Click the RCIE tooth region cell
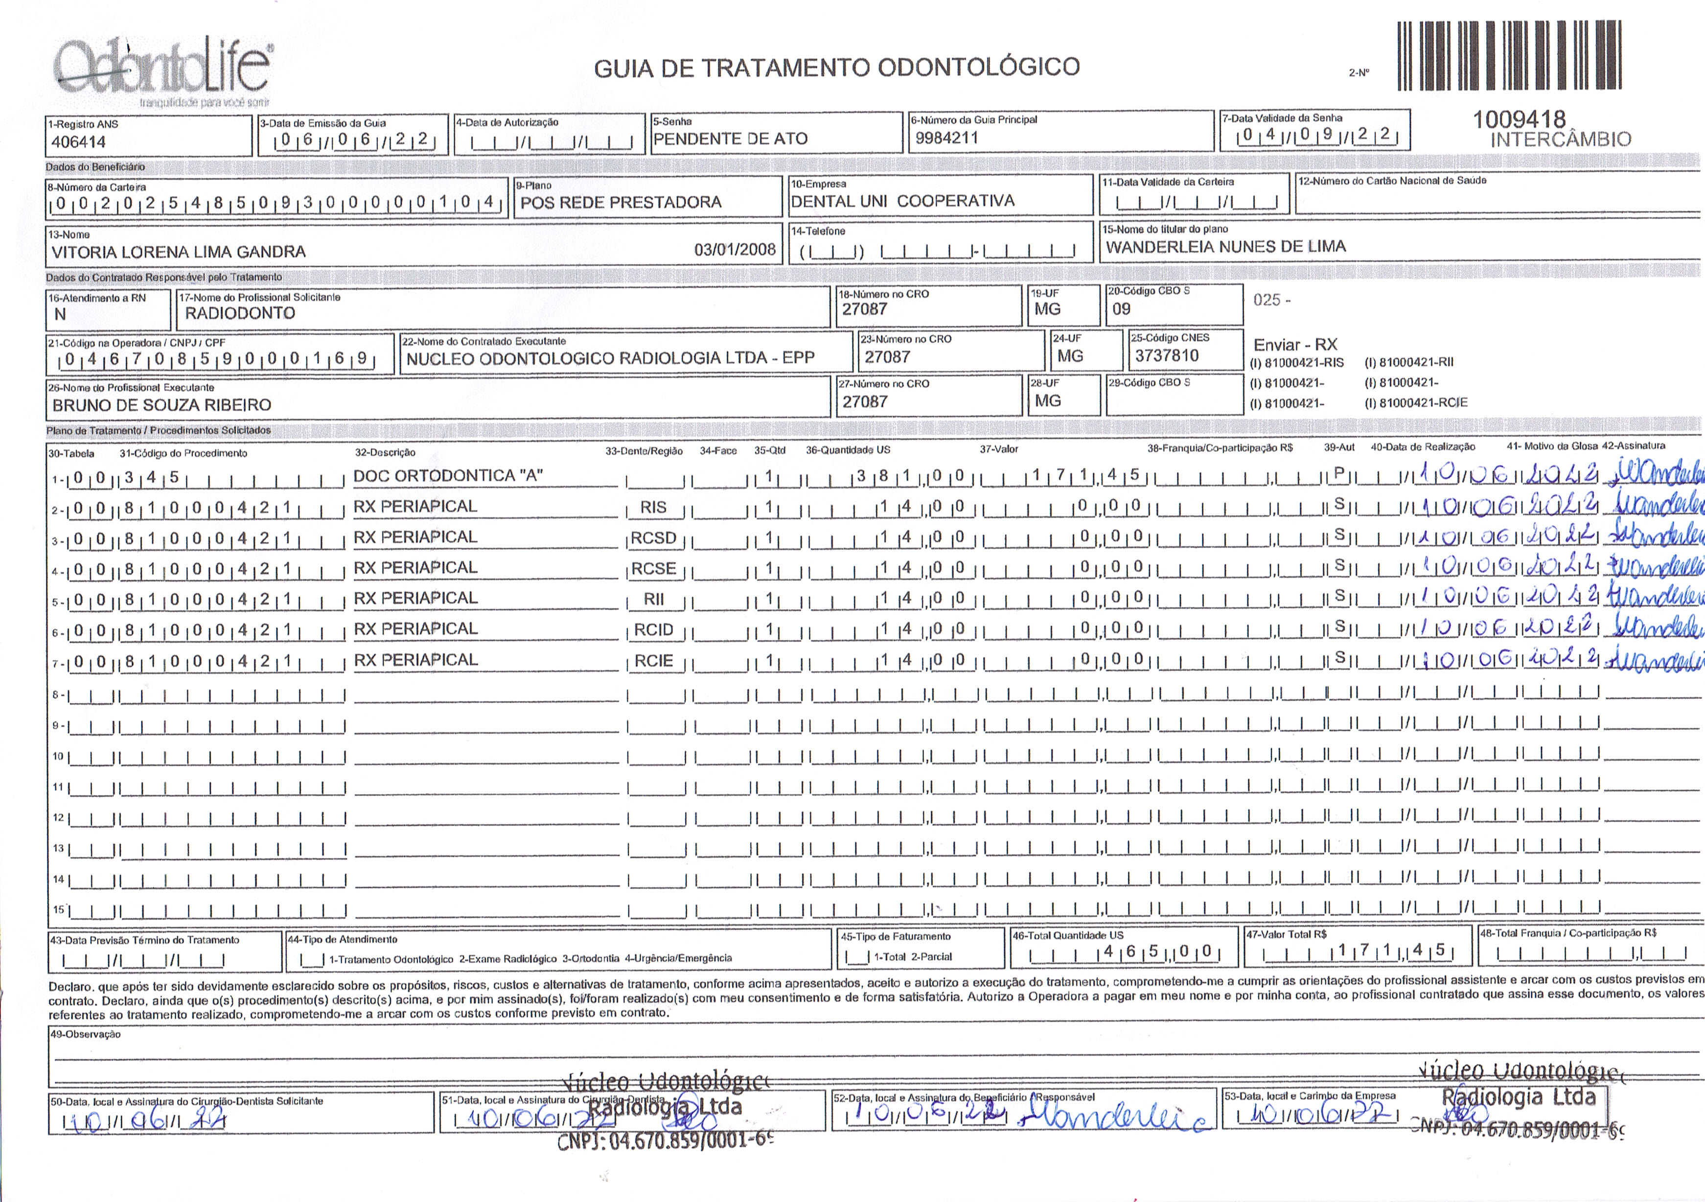 653,661
